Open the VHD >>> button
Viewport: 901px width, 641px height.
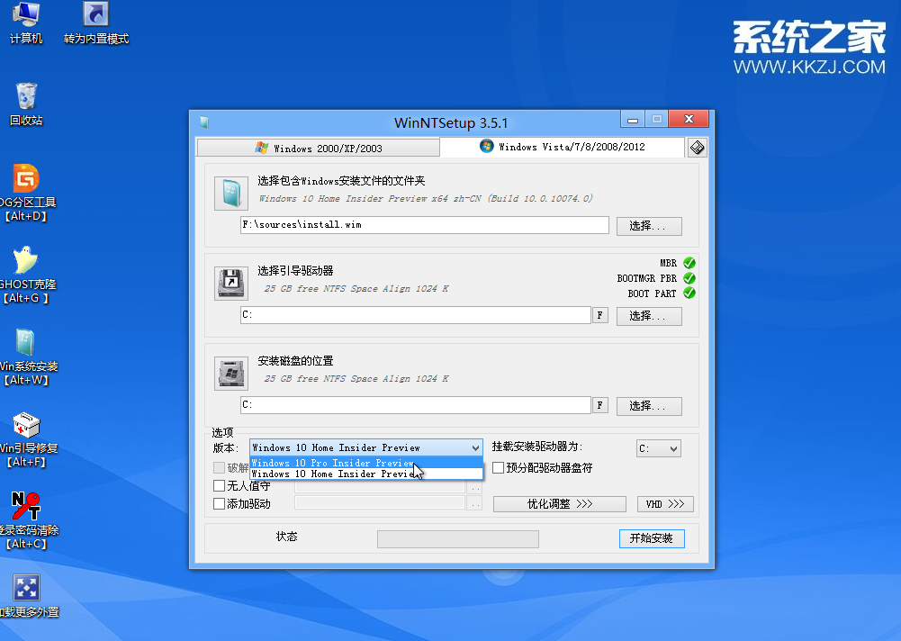pyautogui.click(x=665, y=504)
